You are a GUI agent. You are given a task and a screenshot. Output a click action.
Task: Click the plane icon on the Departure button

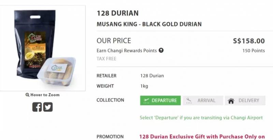147,100
